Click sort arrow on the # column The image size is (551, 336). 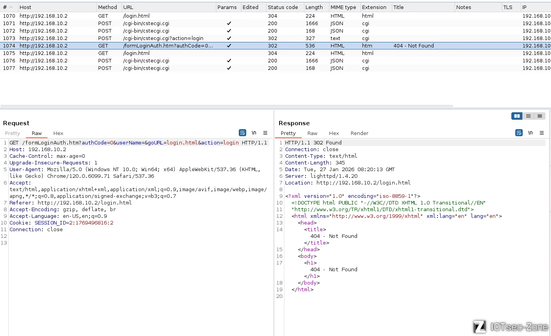(x=11, y=7)
